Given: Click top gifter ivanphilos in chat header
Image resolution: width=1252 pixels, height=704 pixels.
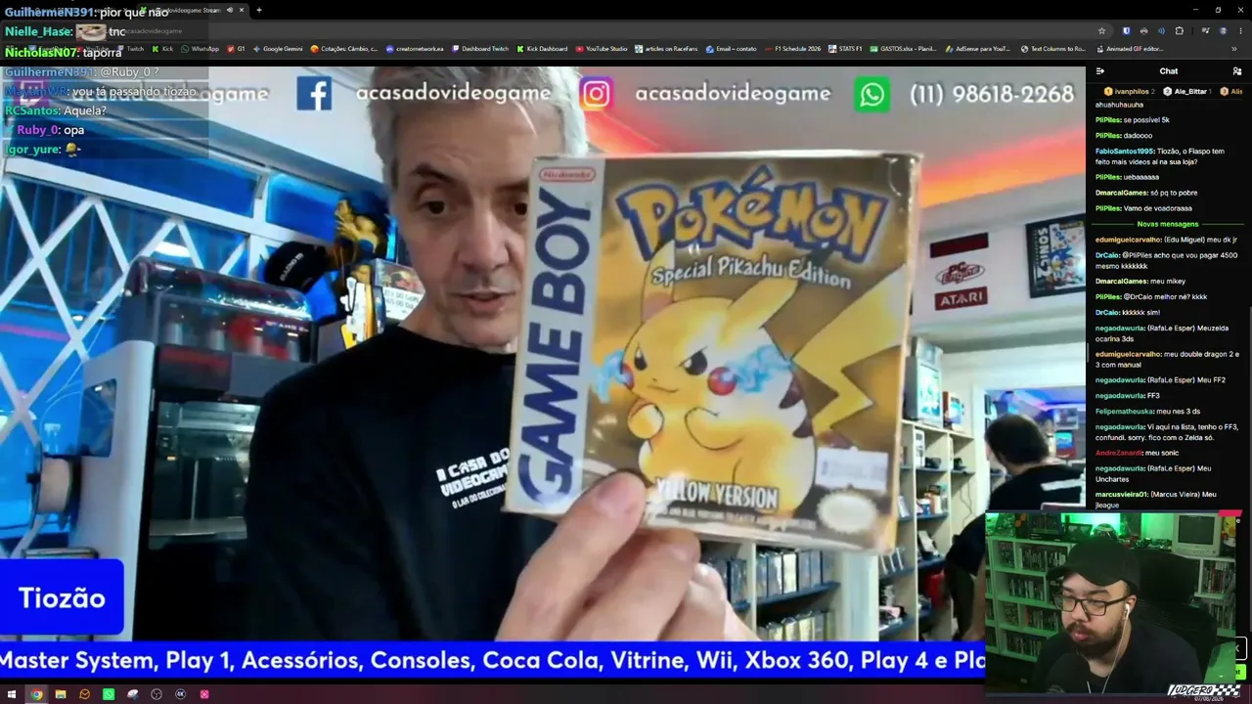Looking at the screenshot, I should [x=1128, y=91].
